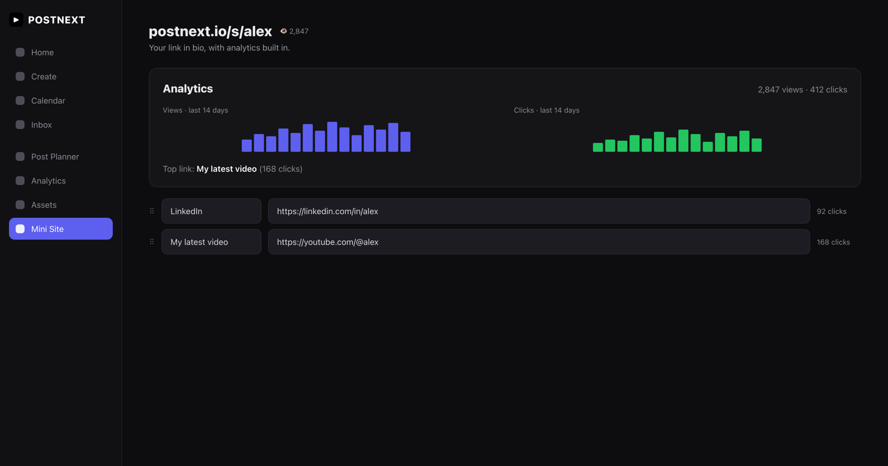Click the linkedin.com/in/alex URL field
The image size is (888, 466).
click(x=539, y=211)
